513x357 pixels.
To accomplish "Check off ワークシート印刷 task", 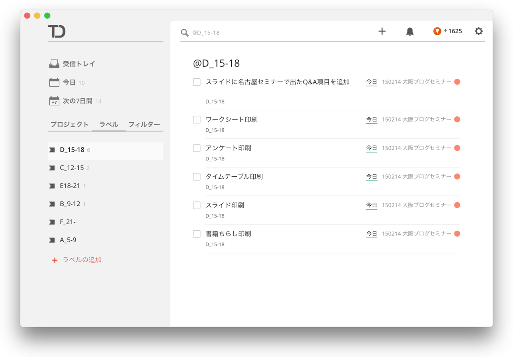I will [197, 120].
